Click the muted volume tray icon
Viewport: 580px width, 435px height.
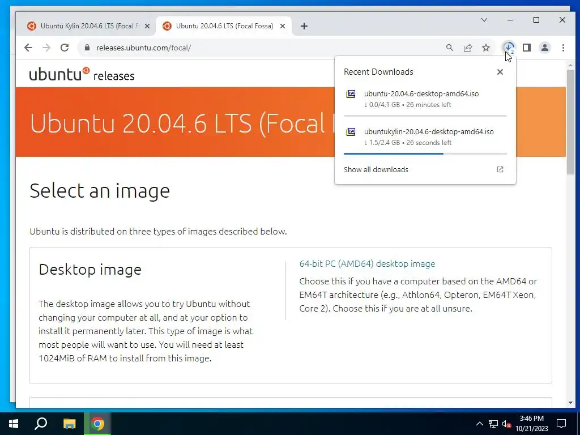point(507,424)
